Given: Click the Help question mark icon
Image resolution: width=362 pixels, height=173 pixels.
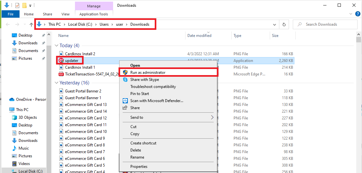Looking at the screenshot, I should pos(358,14).
